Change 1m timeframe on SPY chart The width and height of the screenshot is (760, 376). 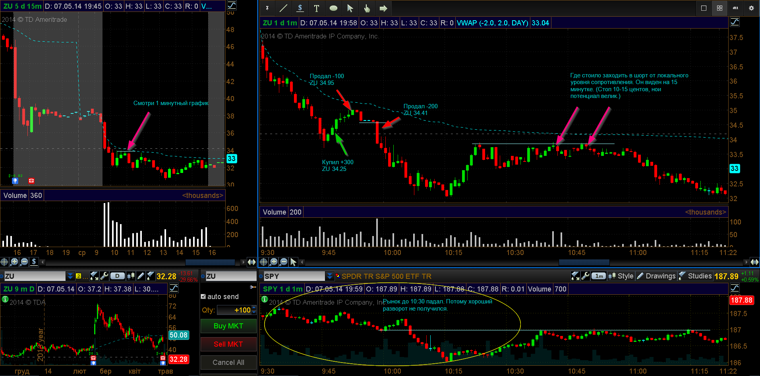tap(599, 276)
